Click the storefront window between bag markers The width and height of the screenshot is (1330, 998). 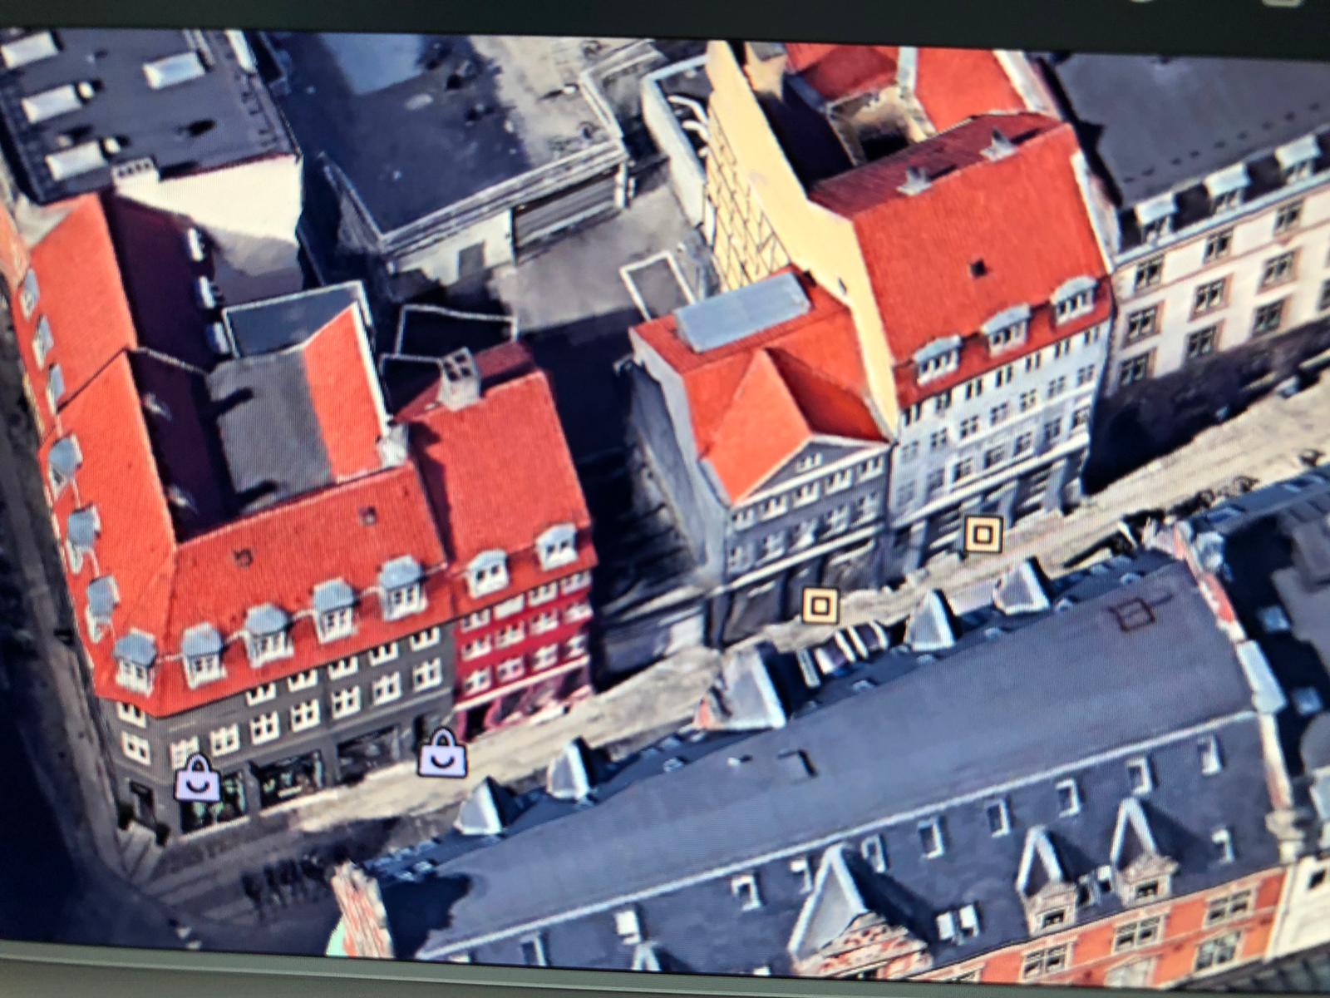tap(291, 778)
